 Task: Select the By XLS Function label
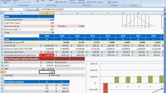(63, 66)
